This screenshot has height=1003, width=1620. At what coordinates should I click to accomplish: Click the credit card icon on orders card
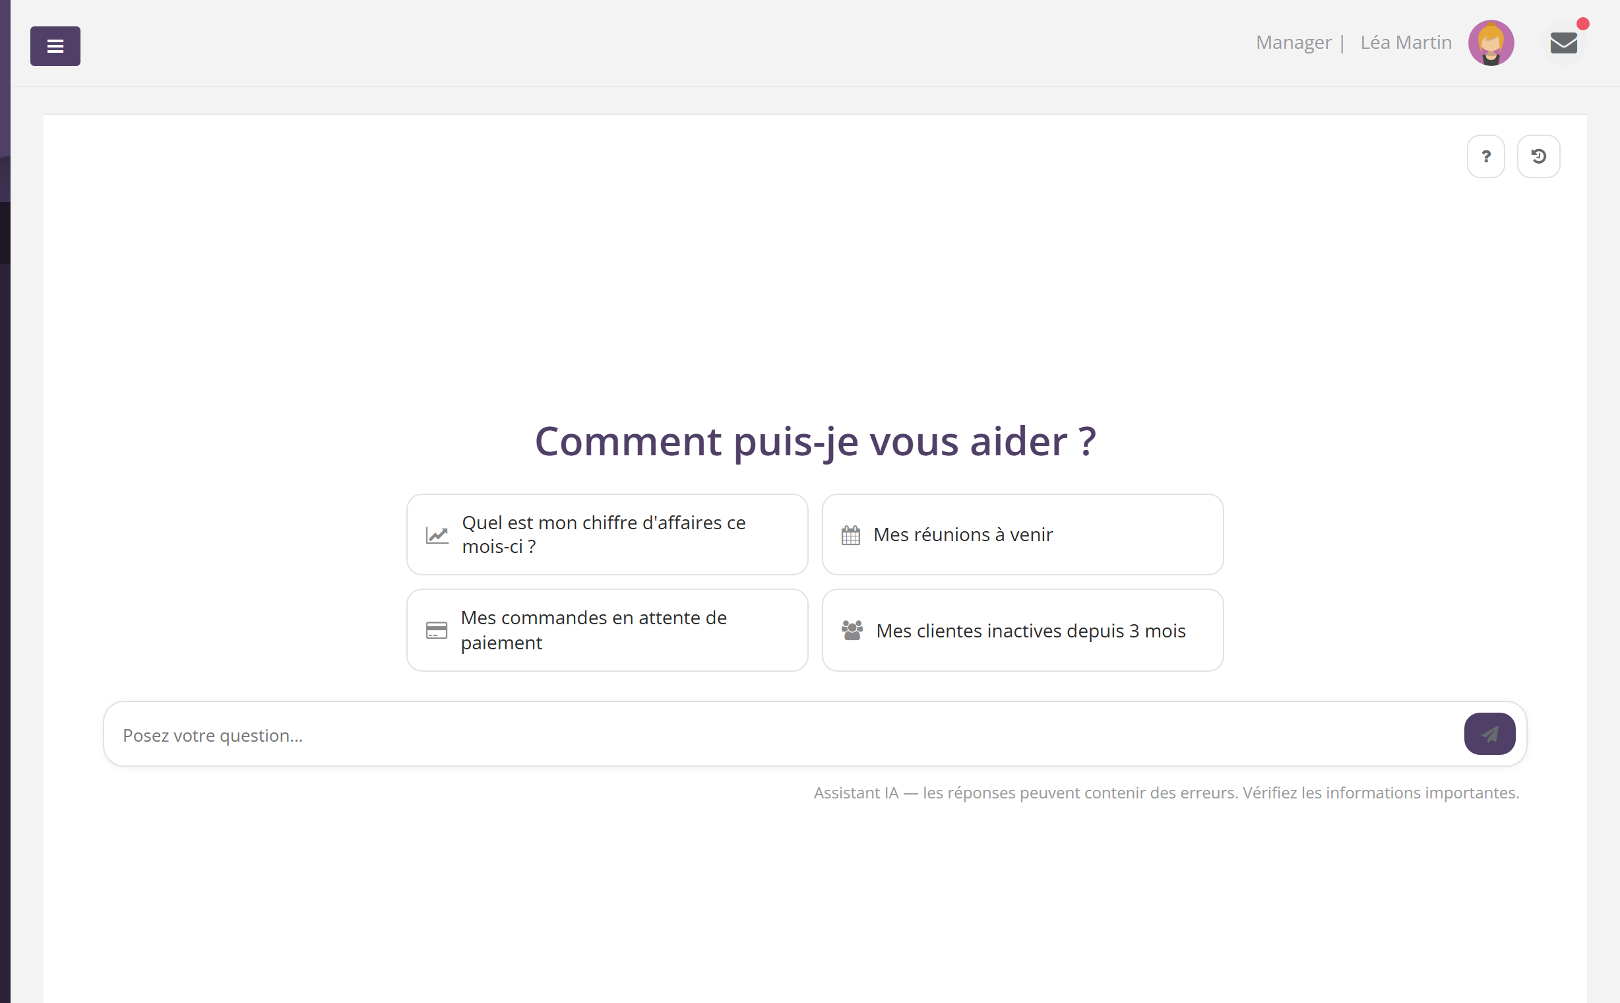(437, 630)
